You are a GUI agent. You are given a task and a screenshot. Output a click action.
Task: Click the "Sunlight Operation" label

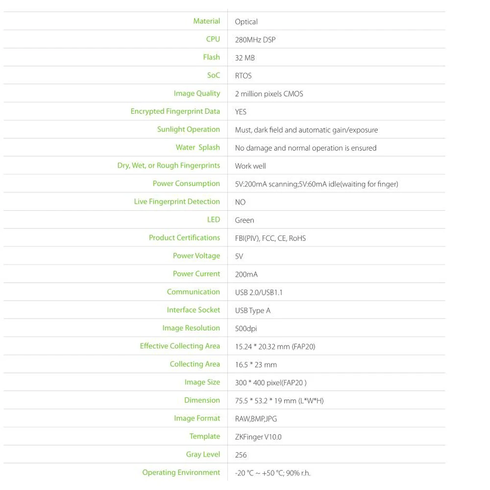pos(188,129)
